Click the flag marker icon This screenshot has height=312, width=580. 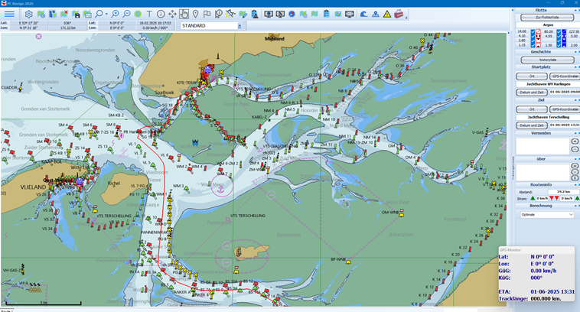[207, 14]
